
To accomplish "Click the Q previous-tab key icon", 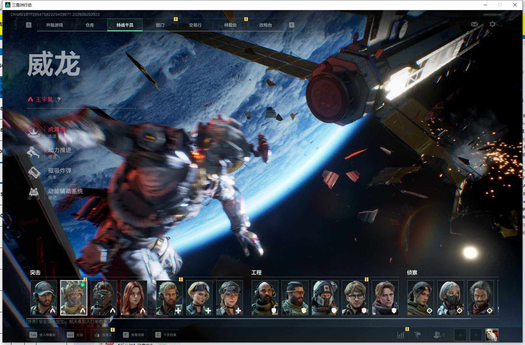I will pos(29,25).
